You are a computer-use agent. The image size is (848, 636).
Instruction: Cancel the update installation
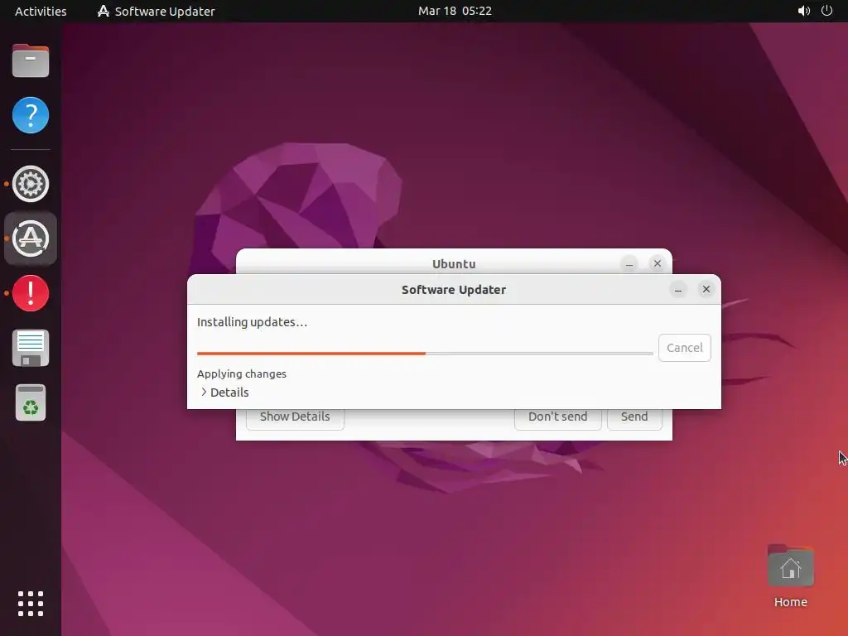pyautogui.click(x=684, y=348)
